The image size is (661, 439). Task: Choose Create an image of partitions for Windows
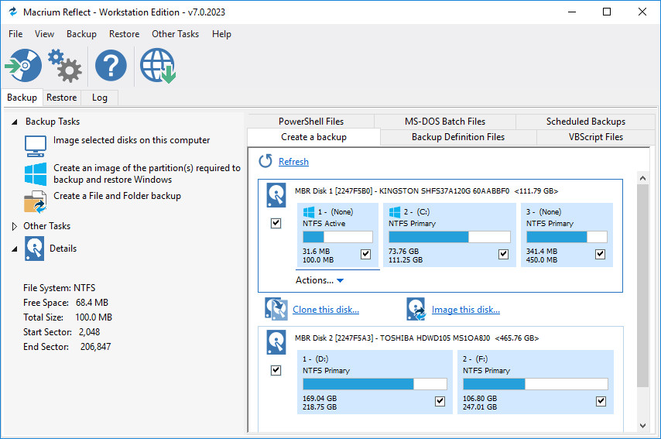point(147,173)
